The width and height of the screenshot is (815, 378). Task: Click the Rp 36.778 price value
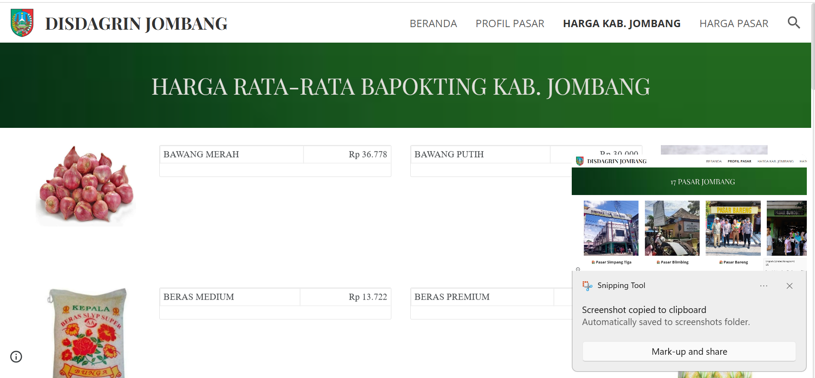click(368, 155)
